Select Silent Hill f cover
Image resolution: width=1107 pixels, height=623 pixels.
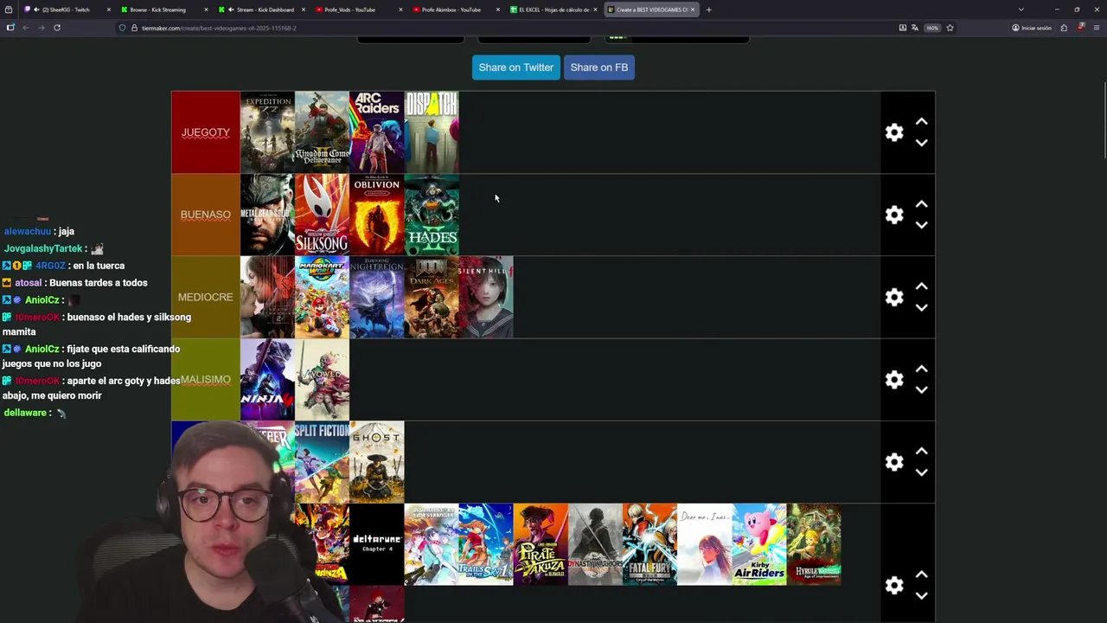click(x=486, y=297)
